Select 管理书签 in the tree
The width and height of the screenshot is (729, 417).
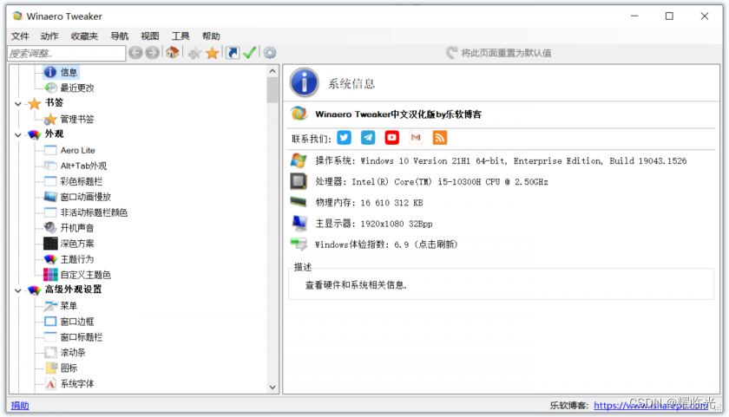[x=76, y=120]
